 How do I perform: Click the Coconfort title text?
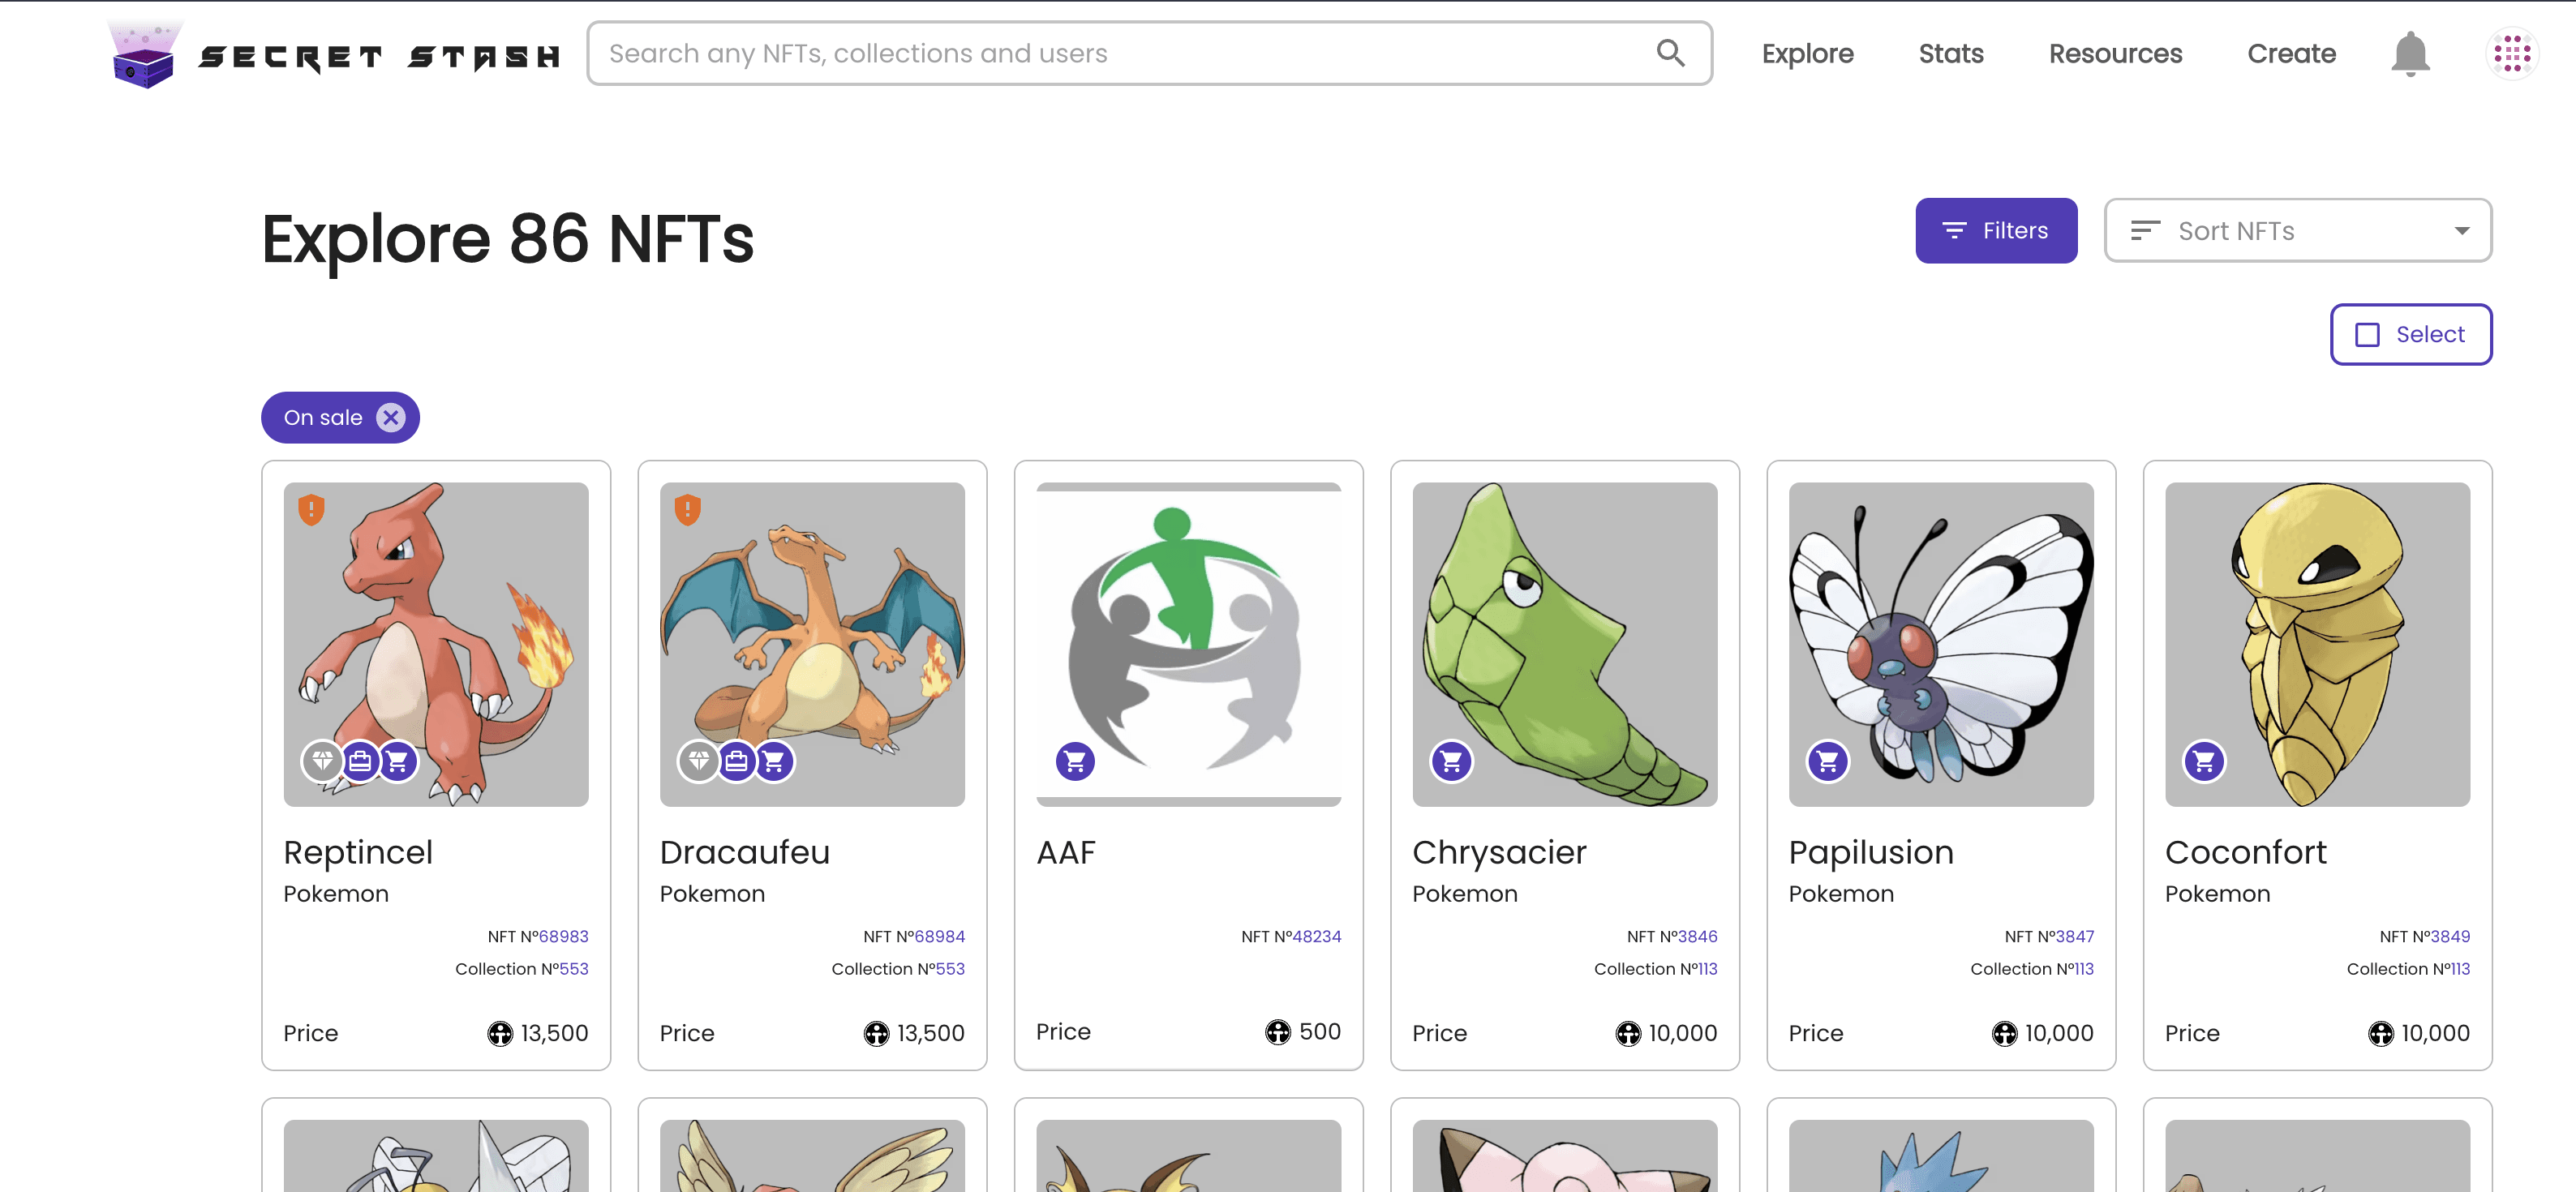[2245, 853]
